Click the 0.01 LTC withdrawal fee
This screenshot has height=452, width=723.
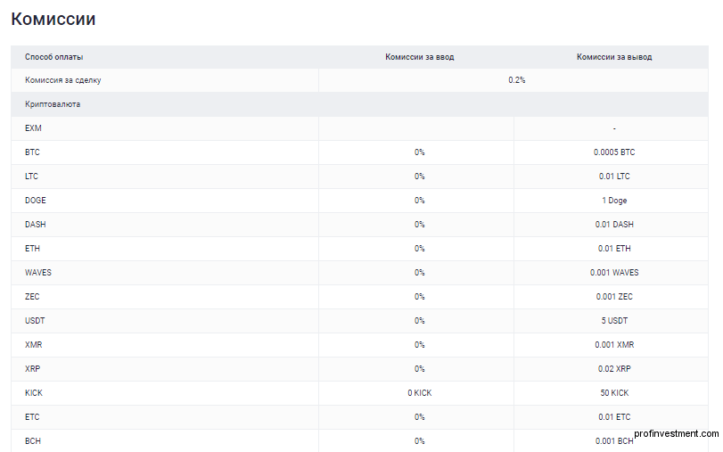tap(614, 177)
